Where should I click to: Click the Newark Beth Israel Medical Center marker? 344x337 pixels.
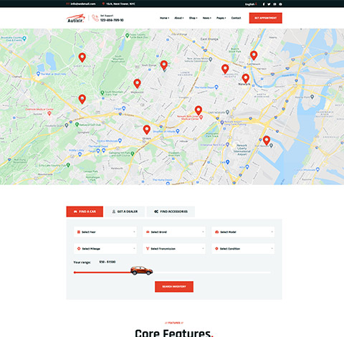(x=201, y=118)
